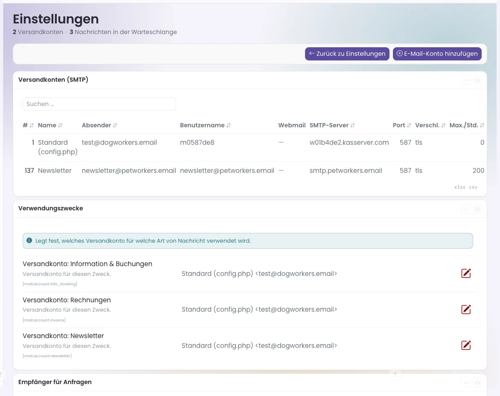Print the Versandkonten (SMTP) panel
500x396 pixels.
[477, 80]
